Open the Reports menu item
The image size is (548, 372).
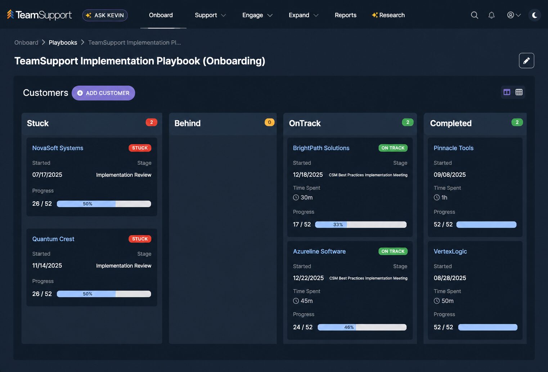click(346, 15)
